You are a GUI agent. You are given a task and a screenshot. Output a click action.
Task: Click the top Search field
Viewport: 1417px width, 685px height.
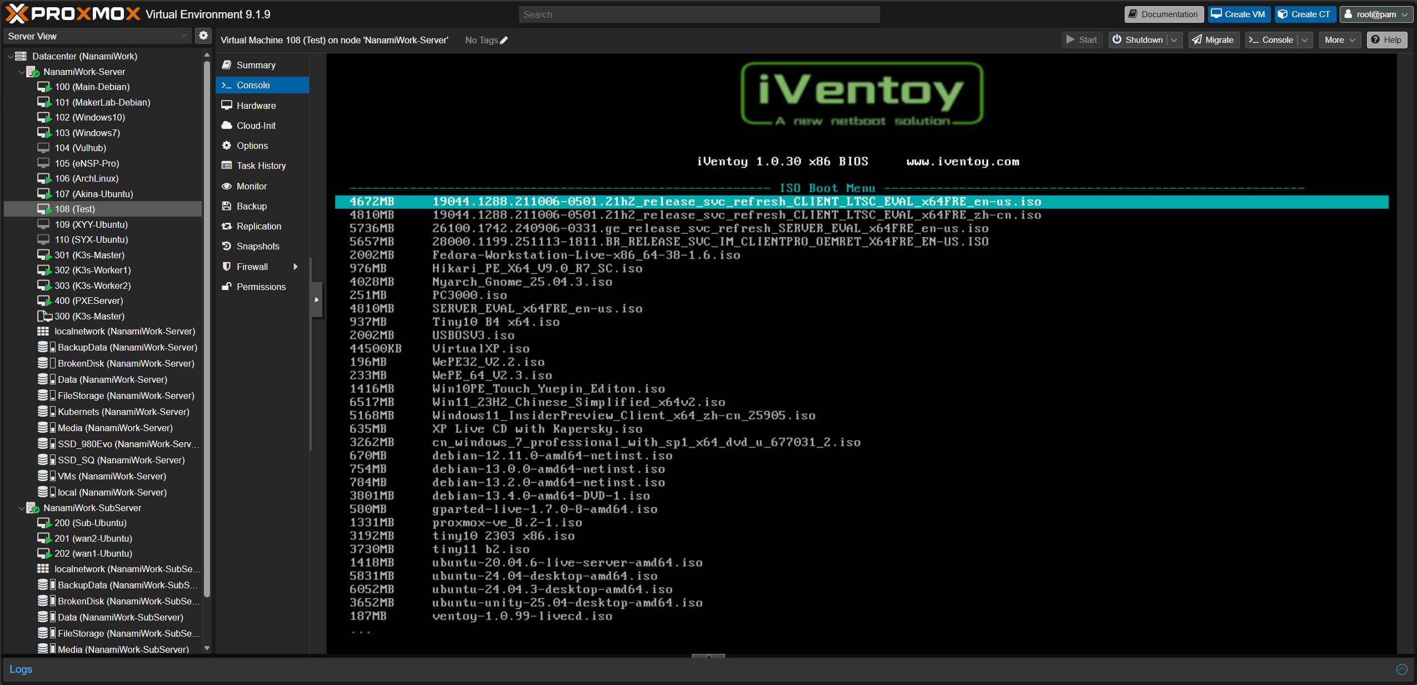click(699, 14)
